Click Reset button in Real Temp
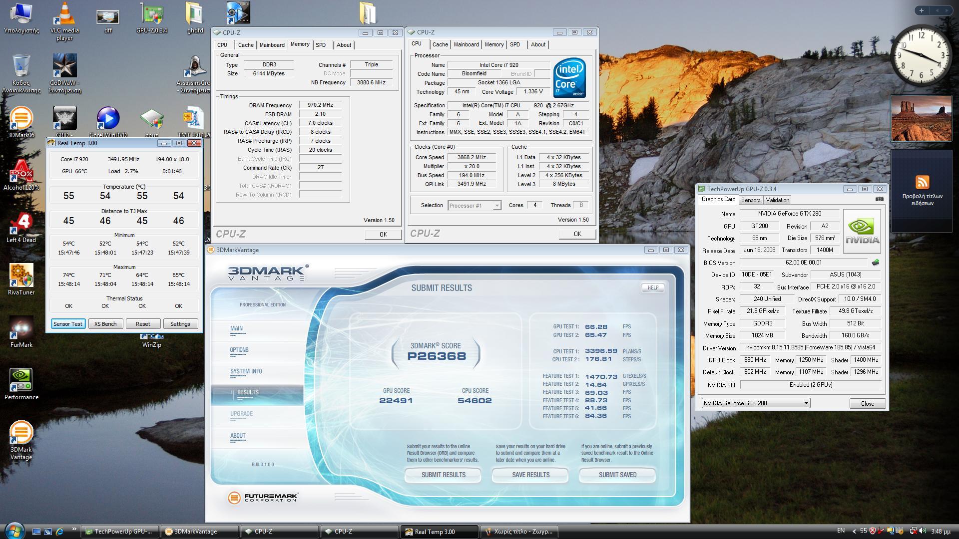Viewport: 959px width, 539px height. (x=143, y=324)
